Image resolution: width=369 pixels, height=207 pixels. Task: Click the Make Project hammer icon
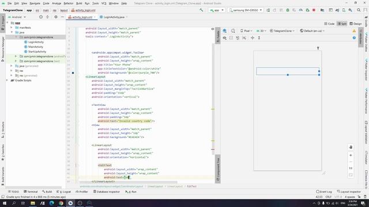pos(201,10)
